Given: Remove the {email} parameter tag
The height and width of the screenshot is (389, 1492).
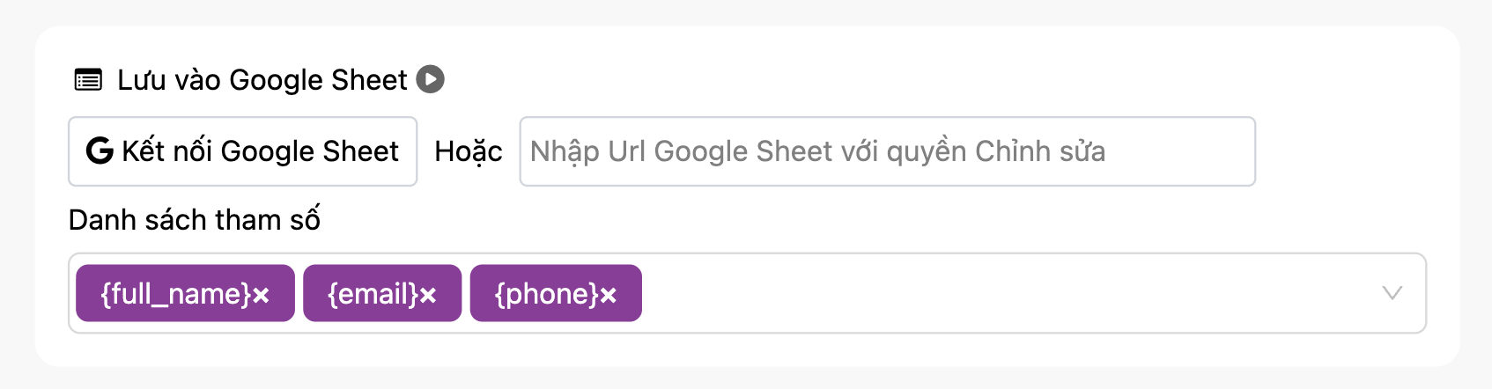Looking at the screenshot, I should (x=428, y=296).
